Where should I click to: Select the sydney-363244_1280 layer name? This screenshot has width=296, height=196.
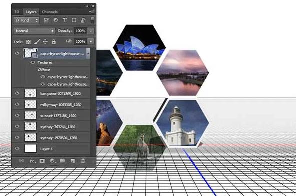(58, 127)
